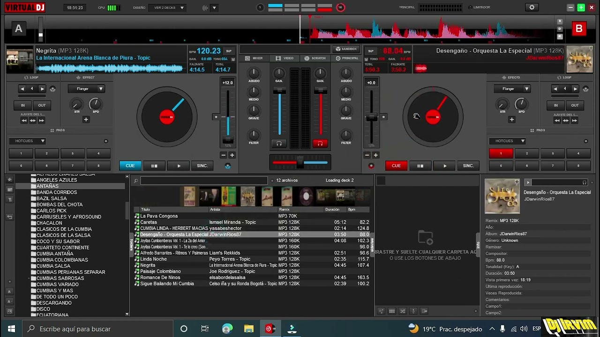
Task: Open deck B Flanger effect dropdown
Action: tap(512, 88)
